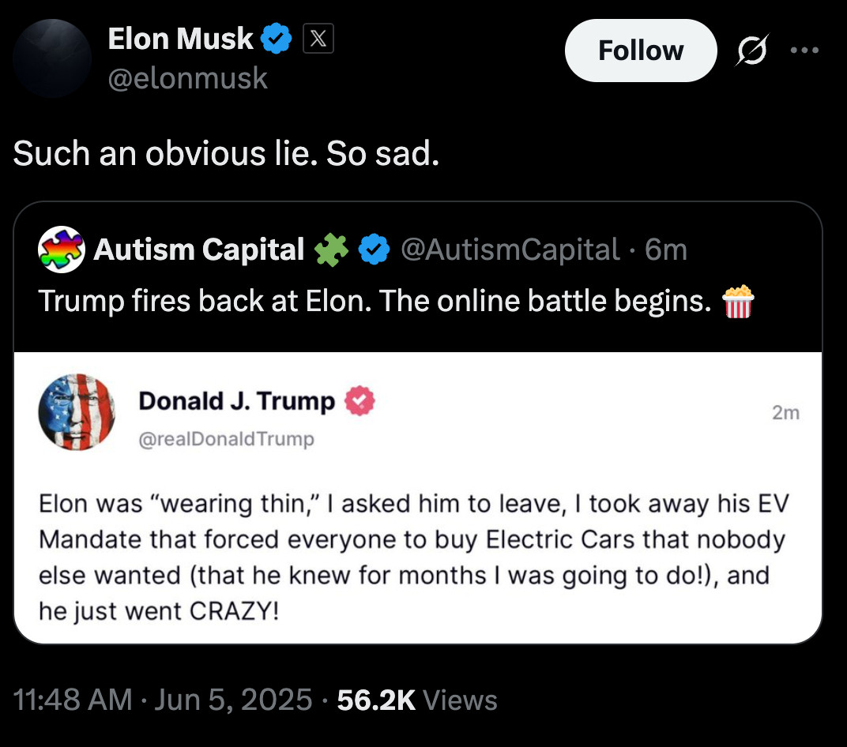The image size is (847, 747).
Task: Open the @AutismCapital handle
Action: pos(510,250)
